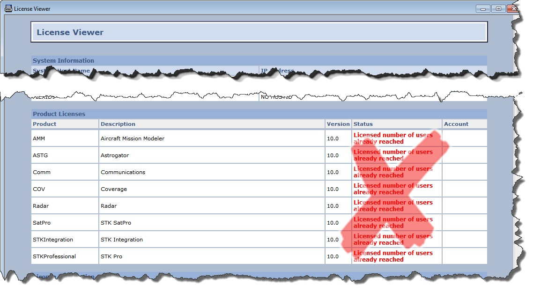This screenshot has width=533, height=292.
Task: Close the License Viewer window
Action: pyautogui.click(x=514, y=9)
